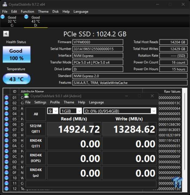The image size is (190, 195).
Task: Open CrystalDiskMark Help menu
Action: [82, 102]
